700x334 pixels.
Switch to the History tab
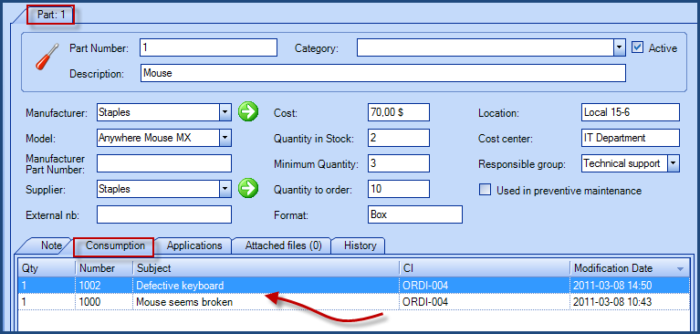[360, 245]
